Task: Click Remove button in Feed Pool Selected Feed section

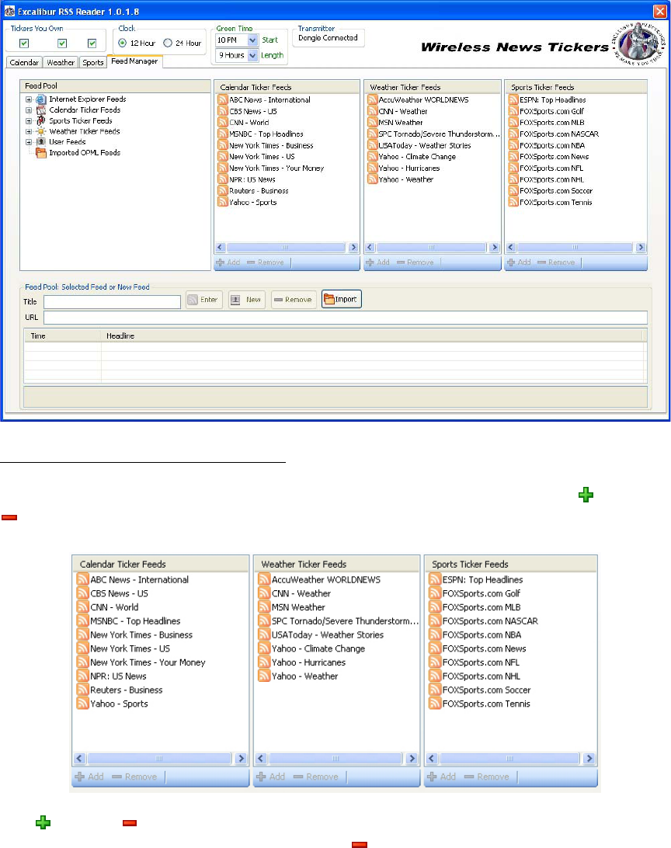Action: [x=294, y=300]
